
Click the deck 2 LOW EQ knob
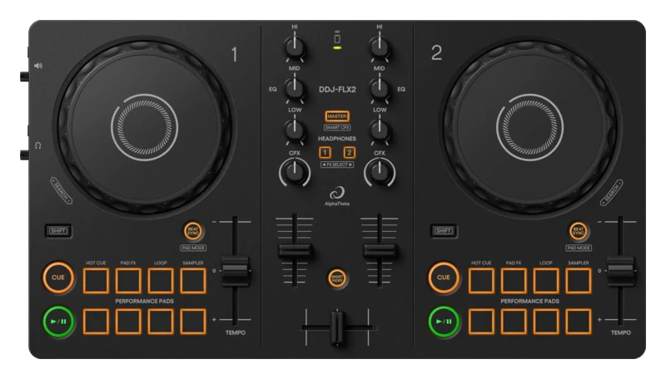tap(380, 130)
